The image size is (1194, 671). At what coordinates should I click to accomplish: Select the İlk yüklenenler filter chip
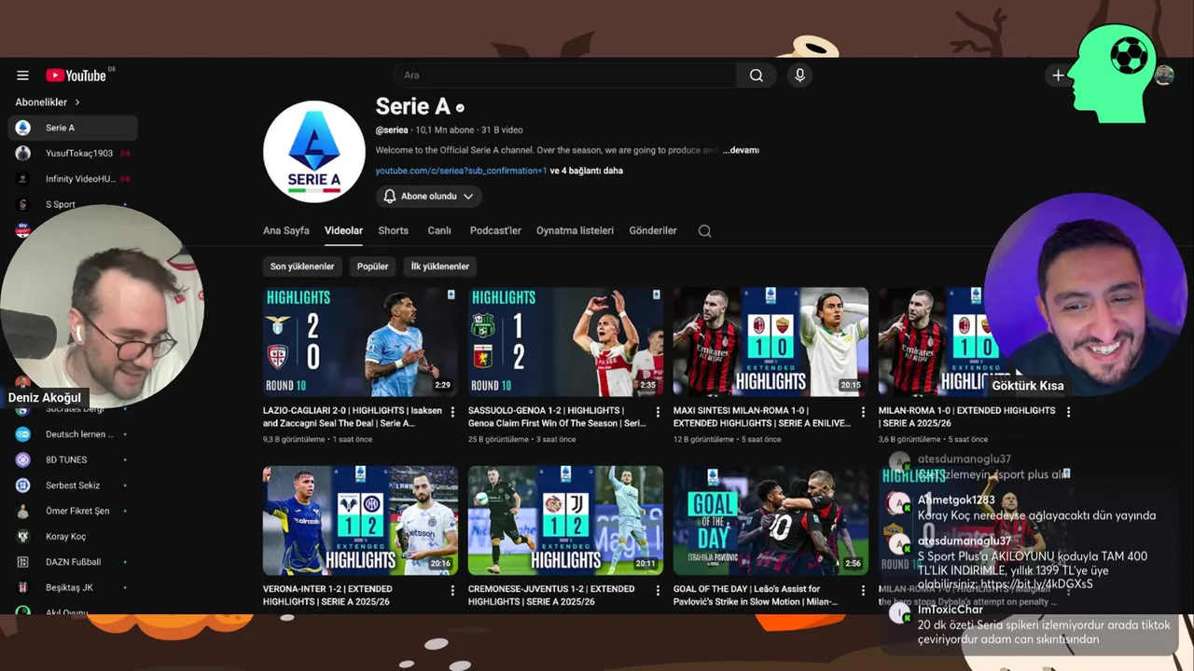pos(440,267)
